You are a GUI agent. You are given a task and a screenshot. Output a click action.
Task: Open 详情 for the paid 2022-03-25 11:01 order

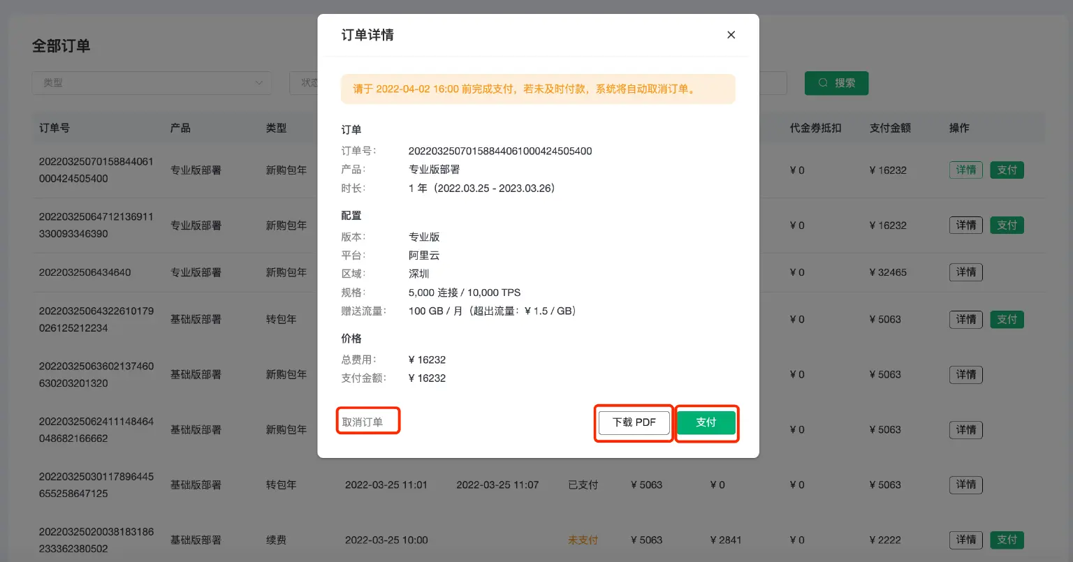[965, 485]
